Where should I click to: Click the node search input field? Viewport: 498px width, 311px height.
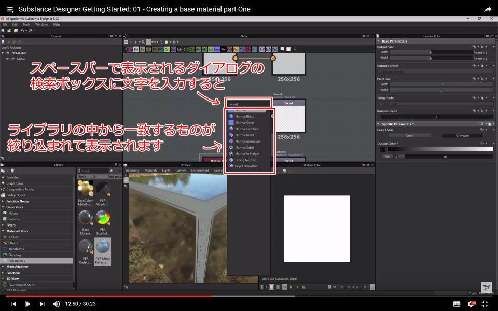click(248, 104)
